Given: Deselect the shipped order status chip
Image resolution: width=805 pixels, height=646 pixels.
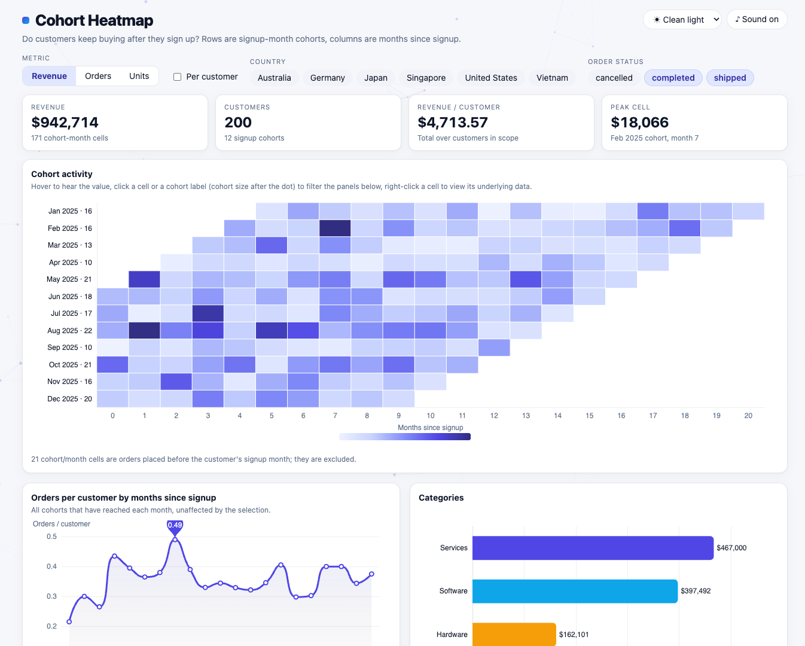Looking at the screenshot, I should tap(730, 78).
